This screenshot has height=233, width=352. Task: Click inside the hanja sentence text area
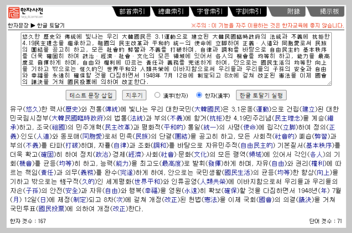click(x=176, y=59)
